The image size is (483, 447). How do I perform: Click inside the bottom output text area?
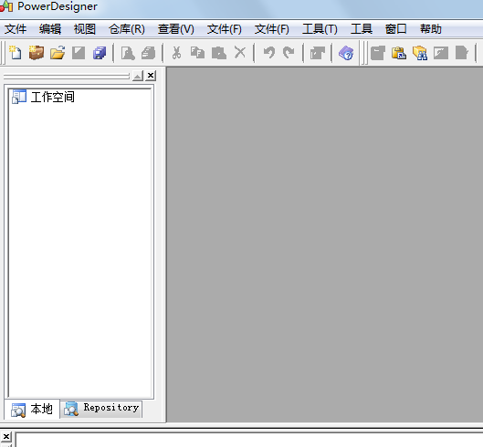click(x=249, y=440)
